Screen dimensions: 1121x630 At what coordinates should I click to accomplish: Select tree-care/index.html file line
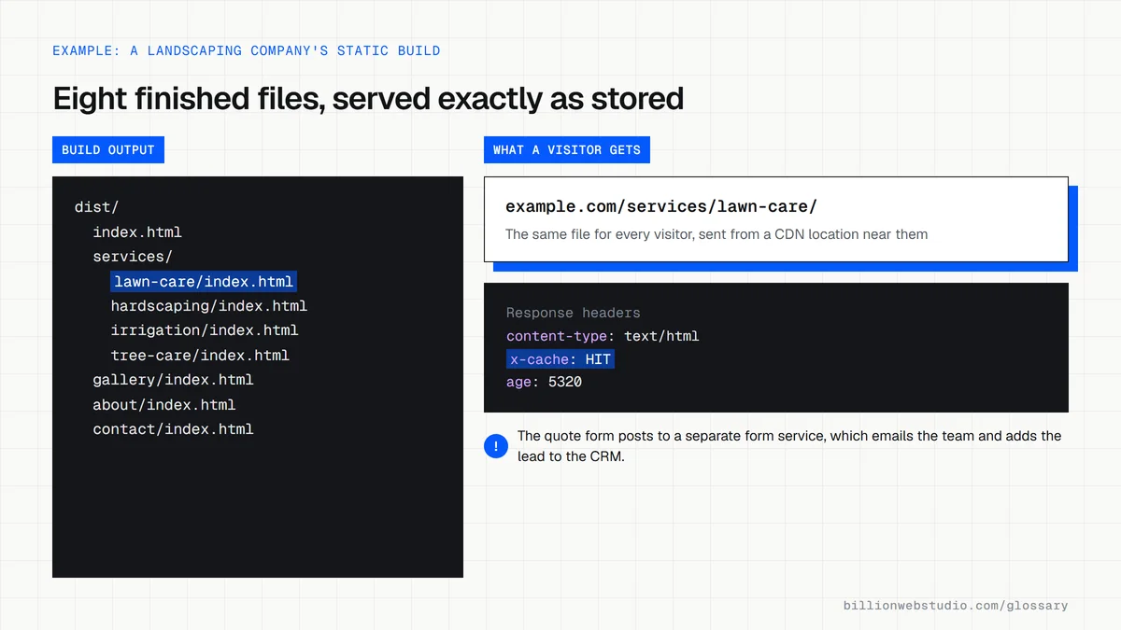click(200, 356)
